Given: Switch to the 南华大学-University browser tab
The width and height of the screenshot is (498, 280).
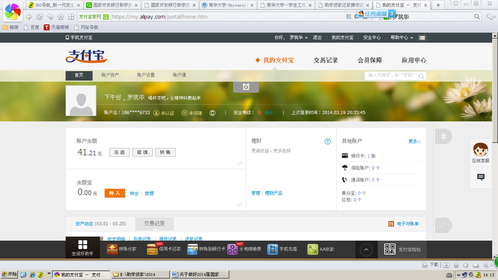Looking at the screenshot, I should click(228, 5).
